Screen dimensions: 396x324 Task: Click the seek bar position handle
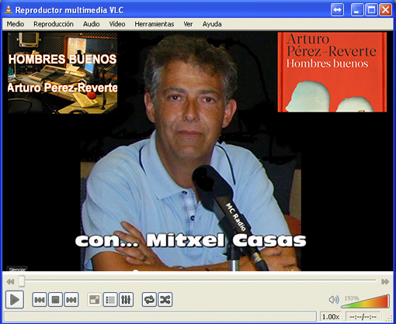tap(22, 281)
